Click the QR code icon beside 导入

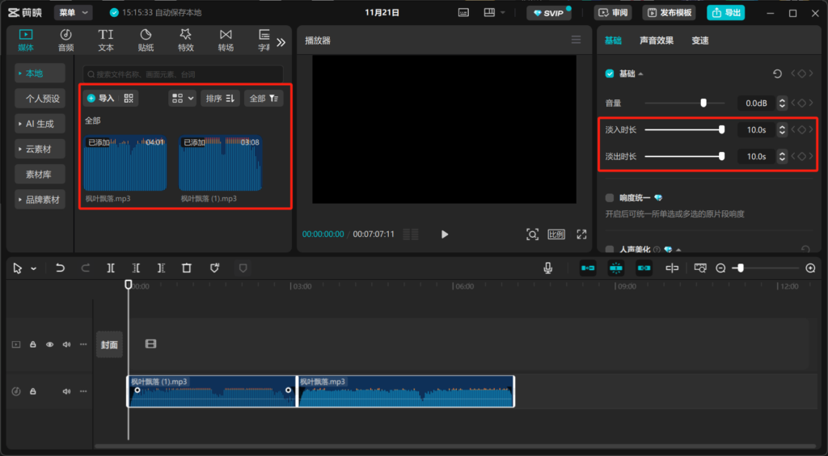point(129,98)
